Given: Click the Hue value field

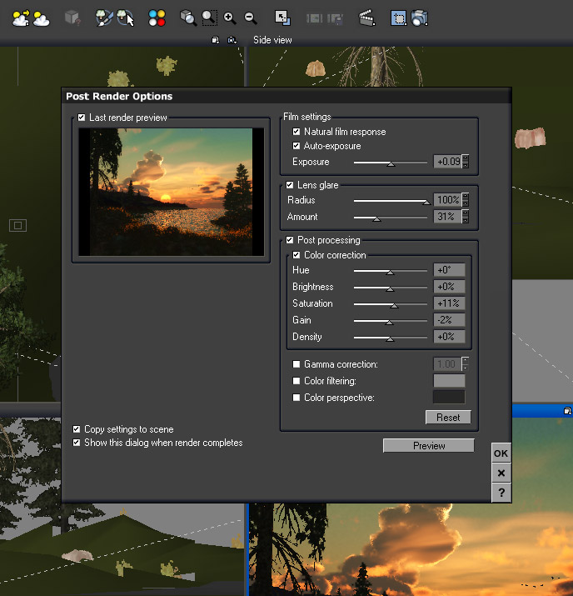Looking at the screenshot, I should [x=449, y=270].
